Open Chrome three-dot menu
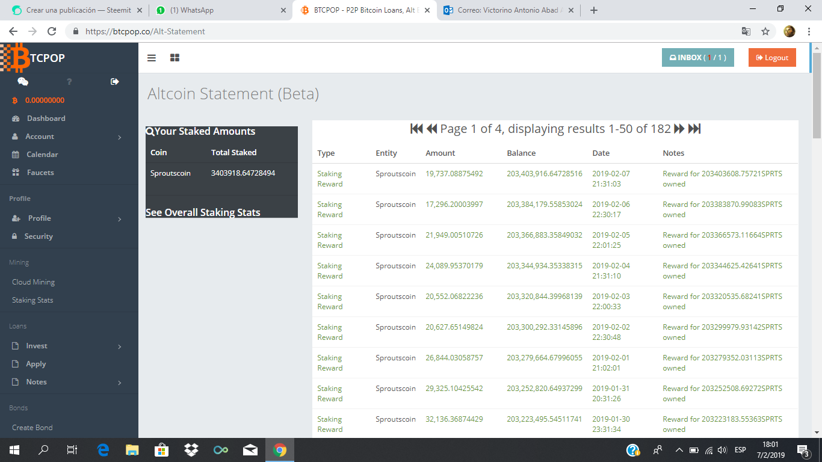This screenshot has height=462, width=822. tap(809, 31)
